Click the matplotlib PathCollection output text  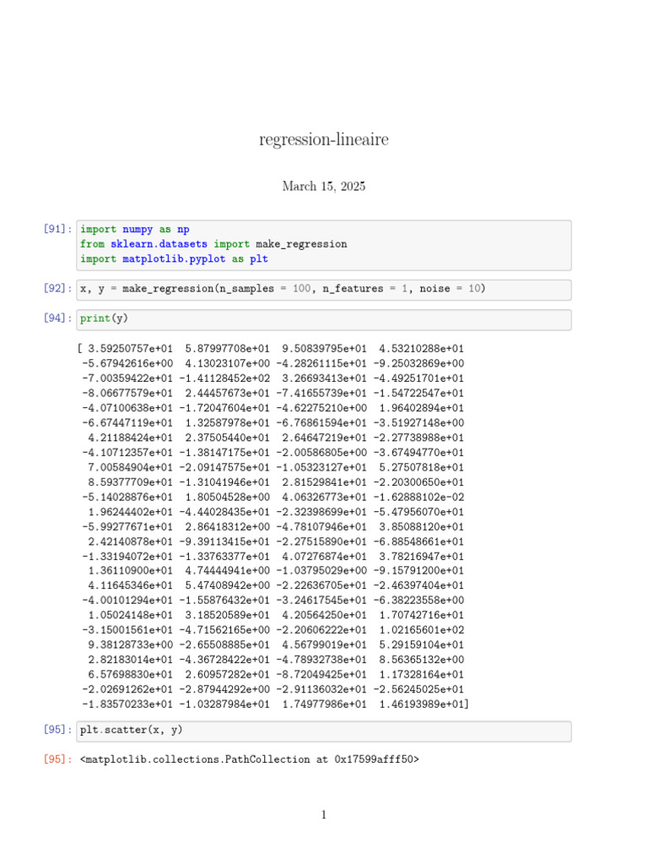[x=250, y=759]
